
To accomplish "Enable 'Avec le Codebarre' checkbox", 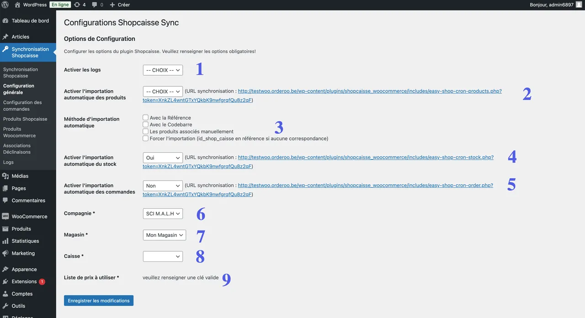I will click(145, 125).
